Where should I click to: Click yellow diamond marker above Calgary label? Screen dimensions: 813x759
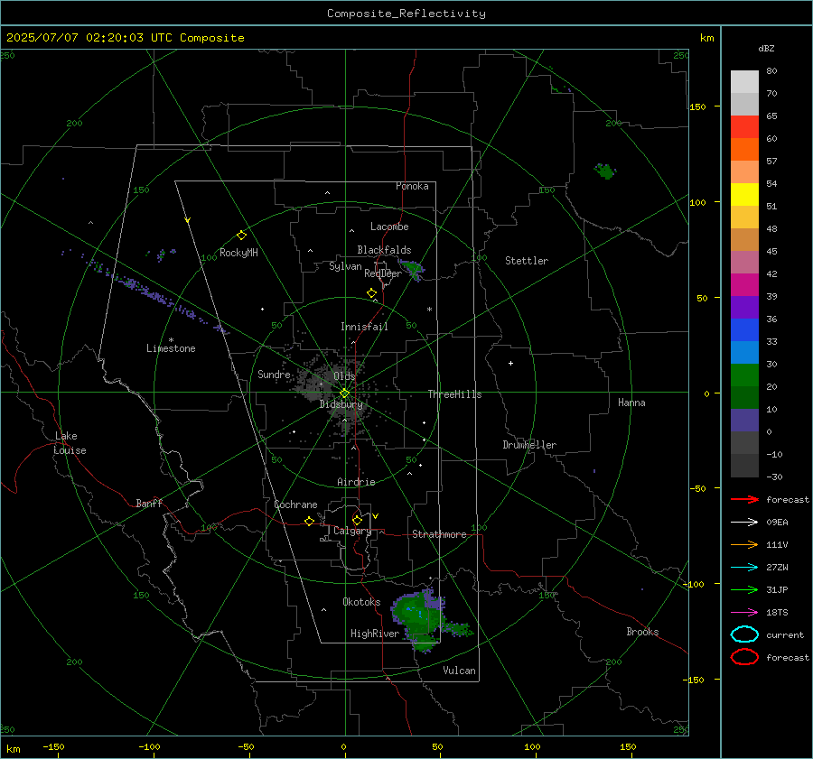tap(357, 520)
